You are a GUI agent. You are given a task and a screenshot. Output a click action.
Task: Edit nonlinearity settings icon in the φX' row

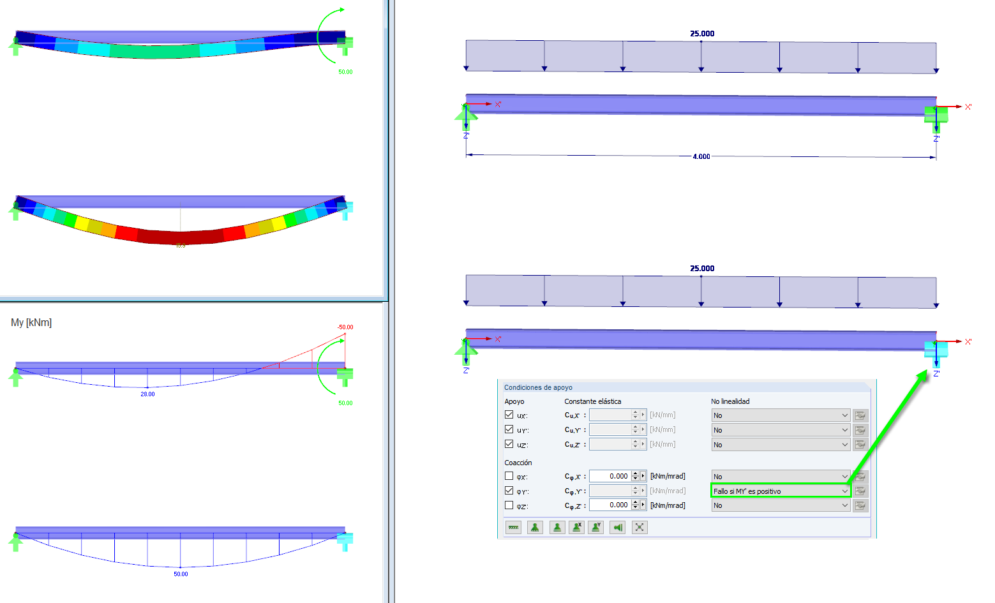860,477
